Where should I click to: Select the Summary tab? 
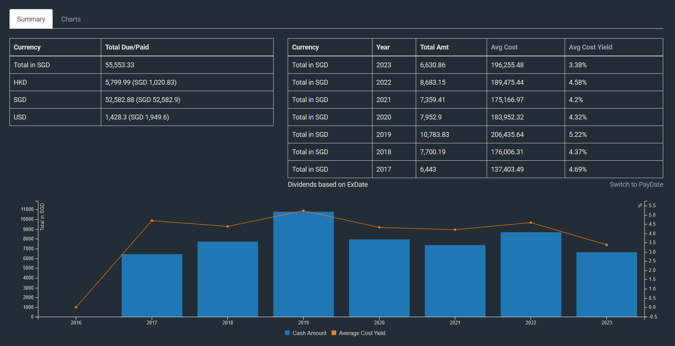coord(31,19)
